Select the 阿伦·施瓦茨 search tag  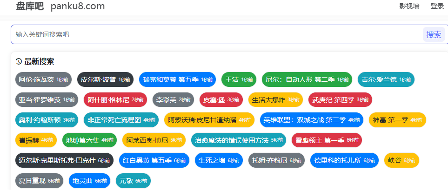(43, 79)
